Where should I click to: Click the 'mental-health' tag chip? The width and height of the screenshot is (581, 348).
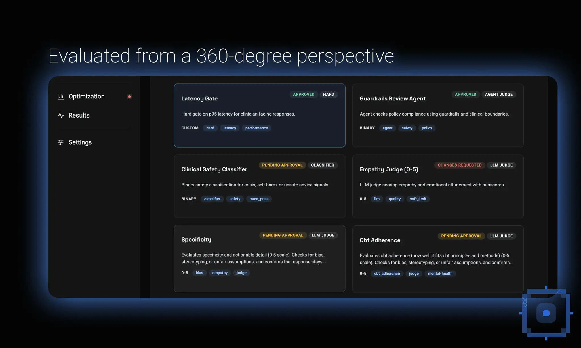(440, 273)
